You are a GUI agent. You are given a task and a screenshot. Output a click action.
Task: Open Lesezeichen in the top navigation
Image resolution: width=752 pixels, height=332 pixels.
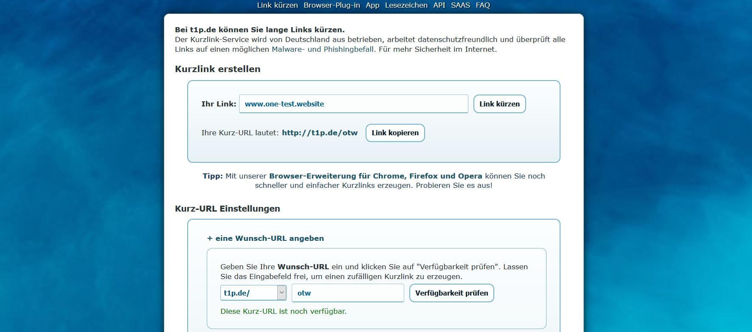click(x=406, y=5)
